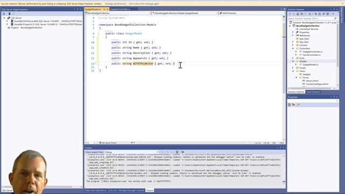Open Package Manager Console tab
The height and width of the screenshot is (194, 345).
point(132,190)
